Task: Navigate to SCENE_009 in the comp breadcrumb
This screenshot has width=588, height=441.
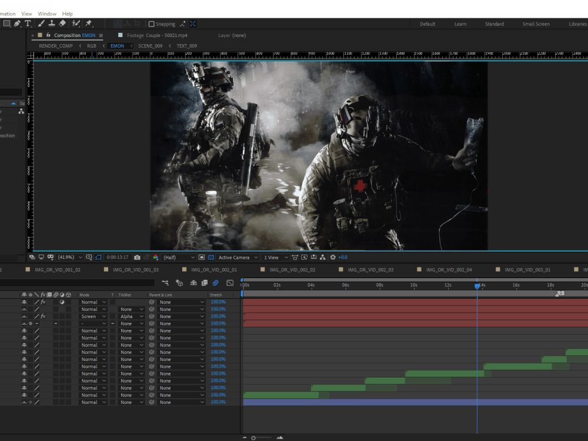Action: coord(151,46)
